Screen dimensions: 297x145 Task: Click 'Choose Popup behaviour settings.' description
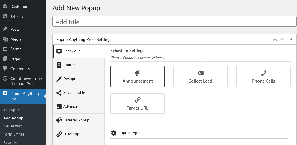pyautogui.click(x=137, y=58)
